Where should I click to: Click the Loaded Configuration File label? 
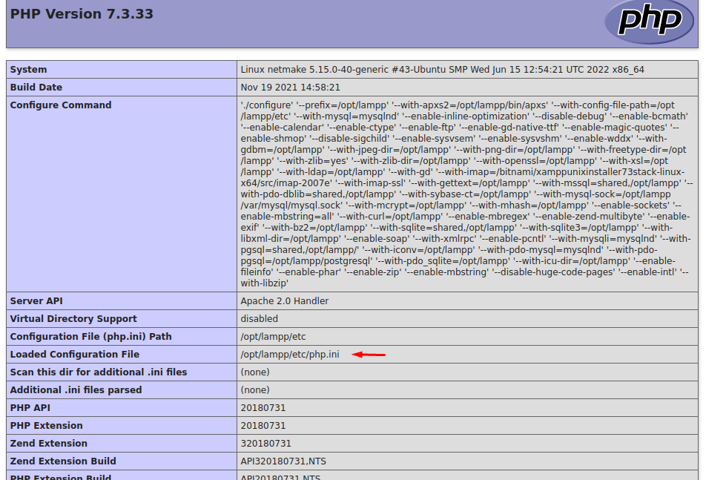tap(75, 355)
